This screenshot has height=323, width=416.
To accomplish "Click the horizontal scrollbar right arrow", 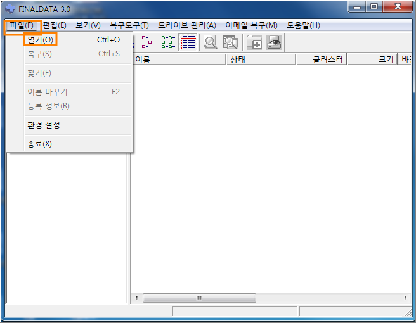I will pyautogui.click(x=405, y=298).
